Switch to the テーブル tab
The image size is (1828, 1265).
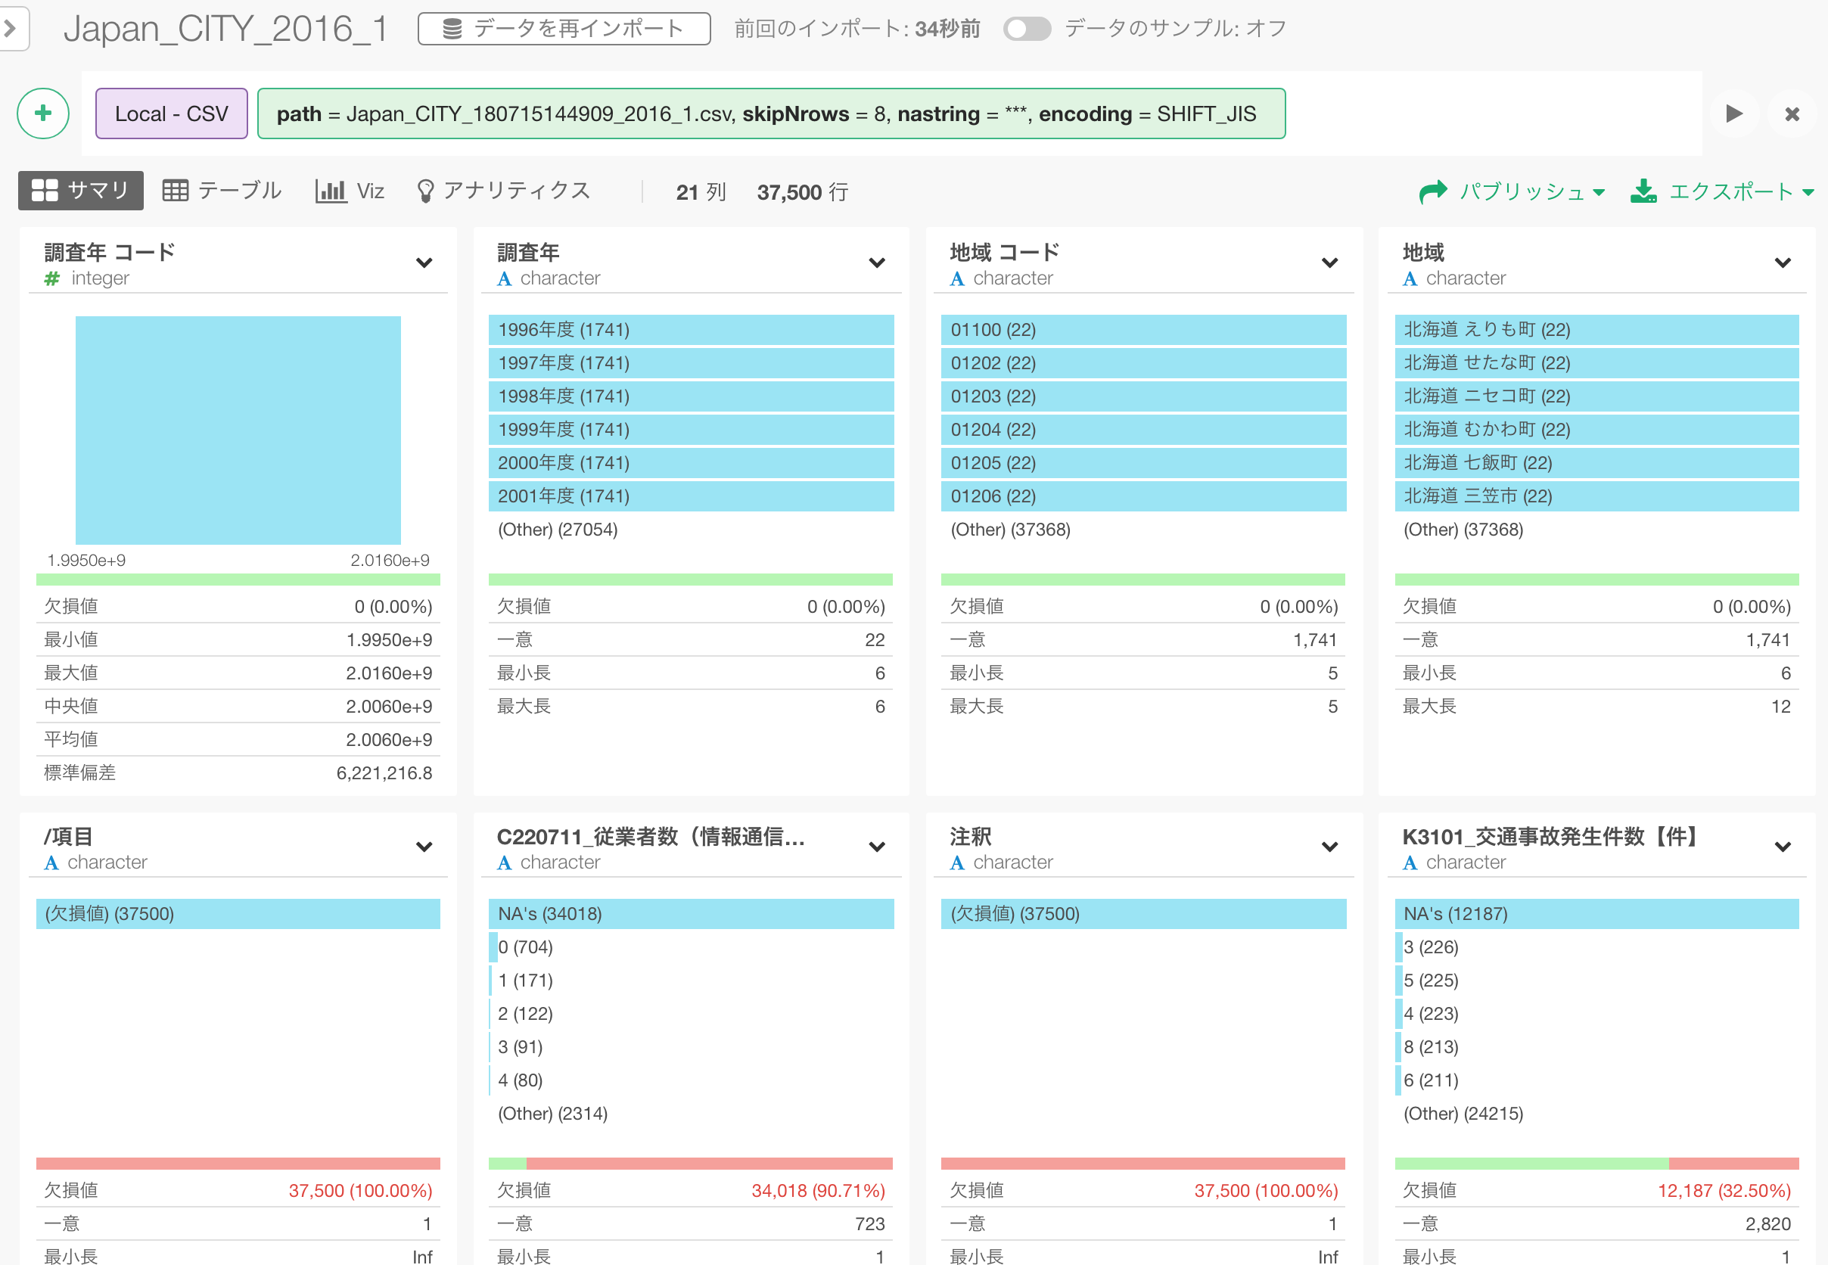(222, 190)
